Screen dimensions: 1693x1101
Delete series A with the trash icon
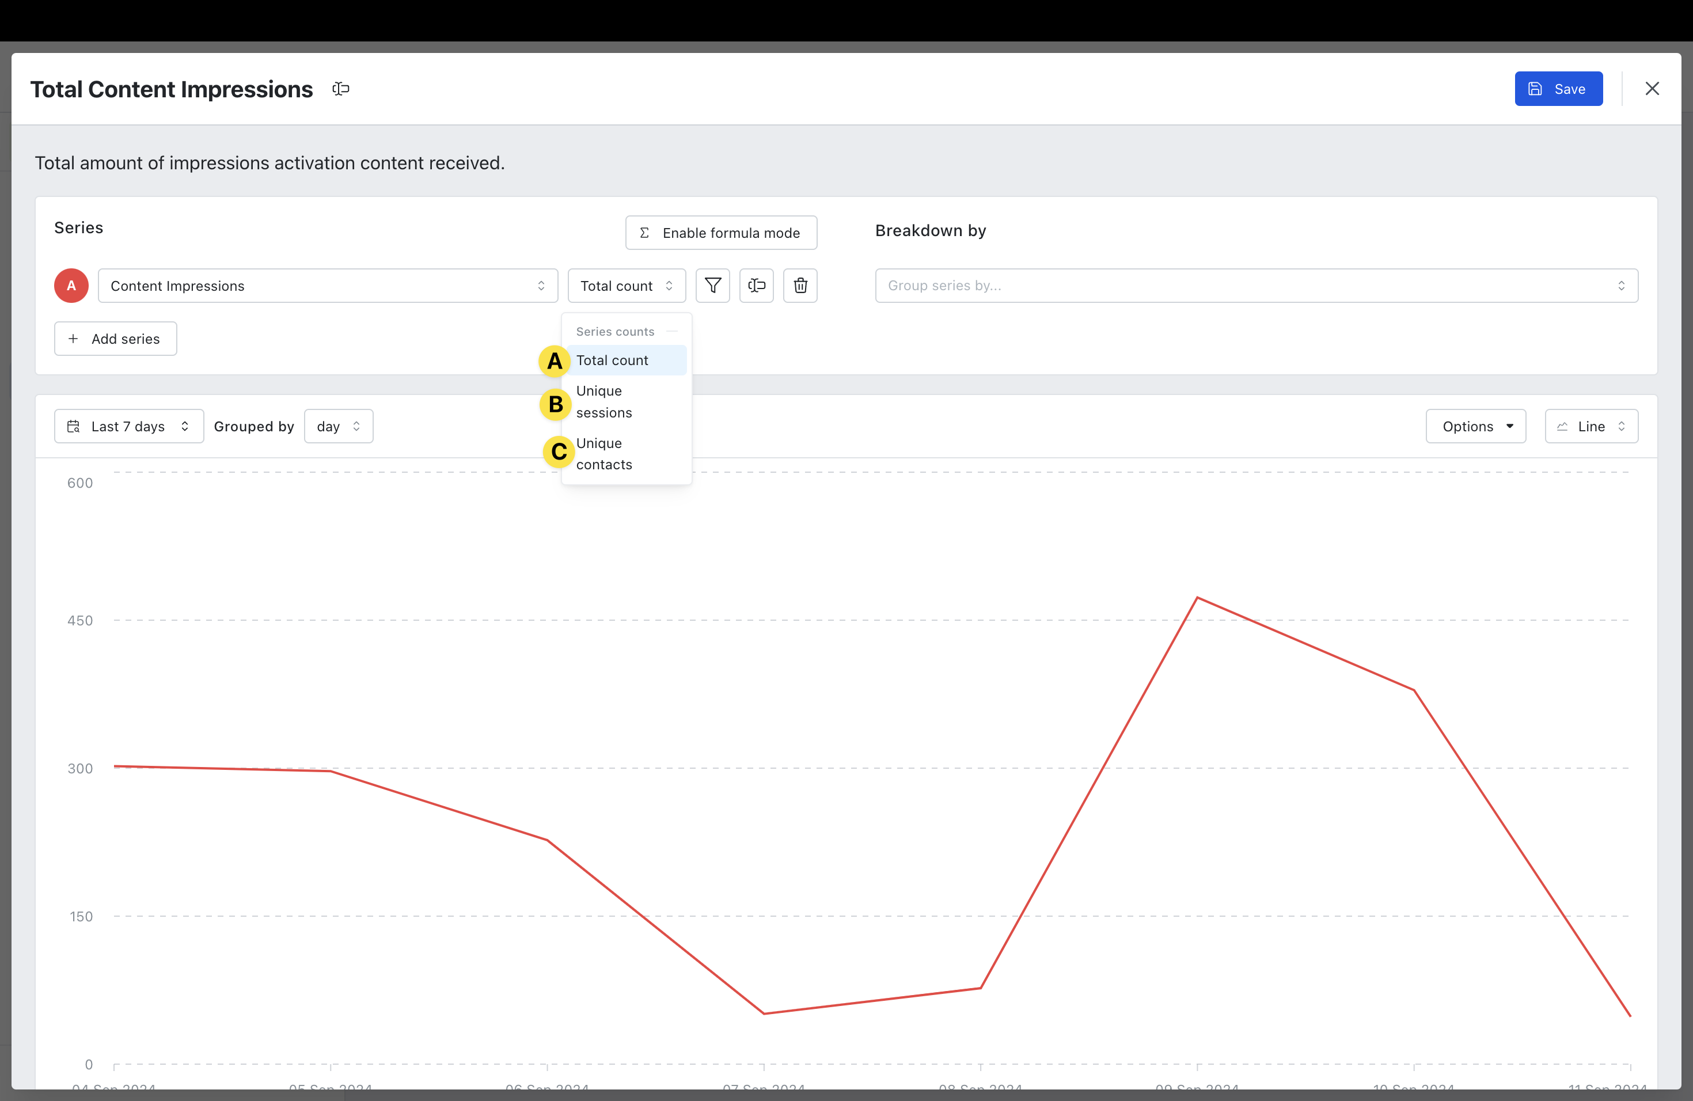(800, 286)
